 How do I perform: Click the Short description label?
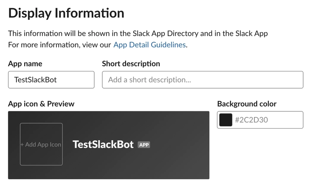point(131,64)
